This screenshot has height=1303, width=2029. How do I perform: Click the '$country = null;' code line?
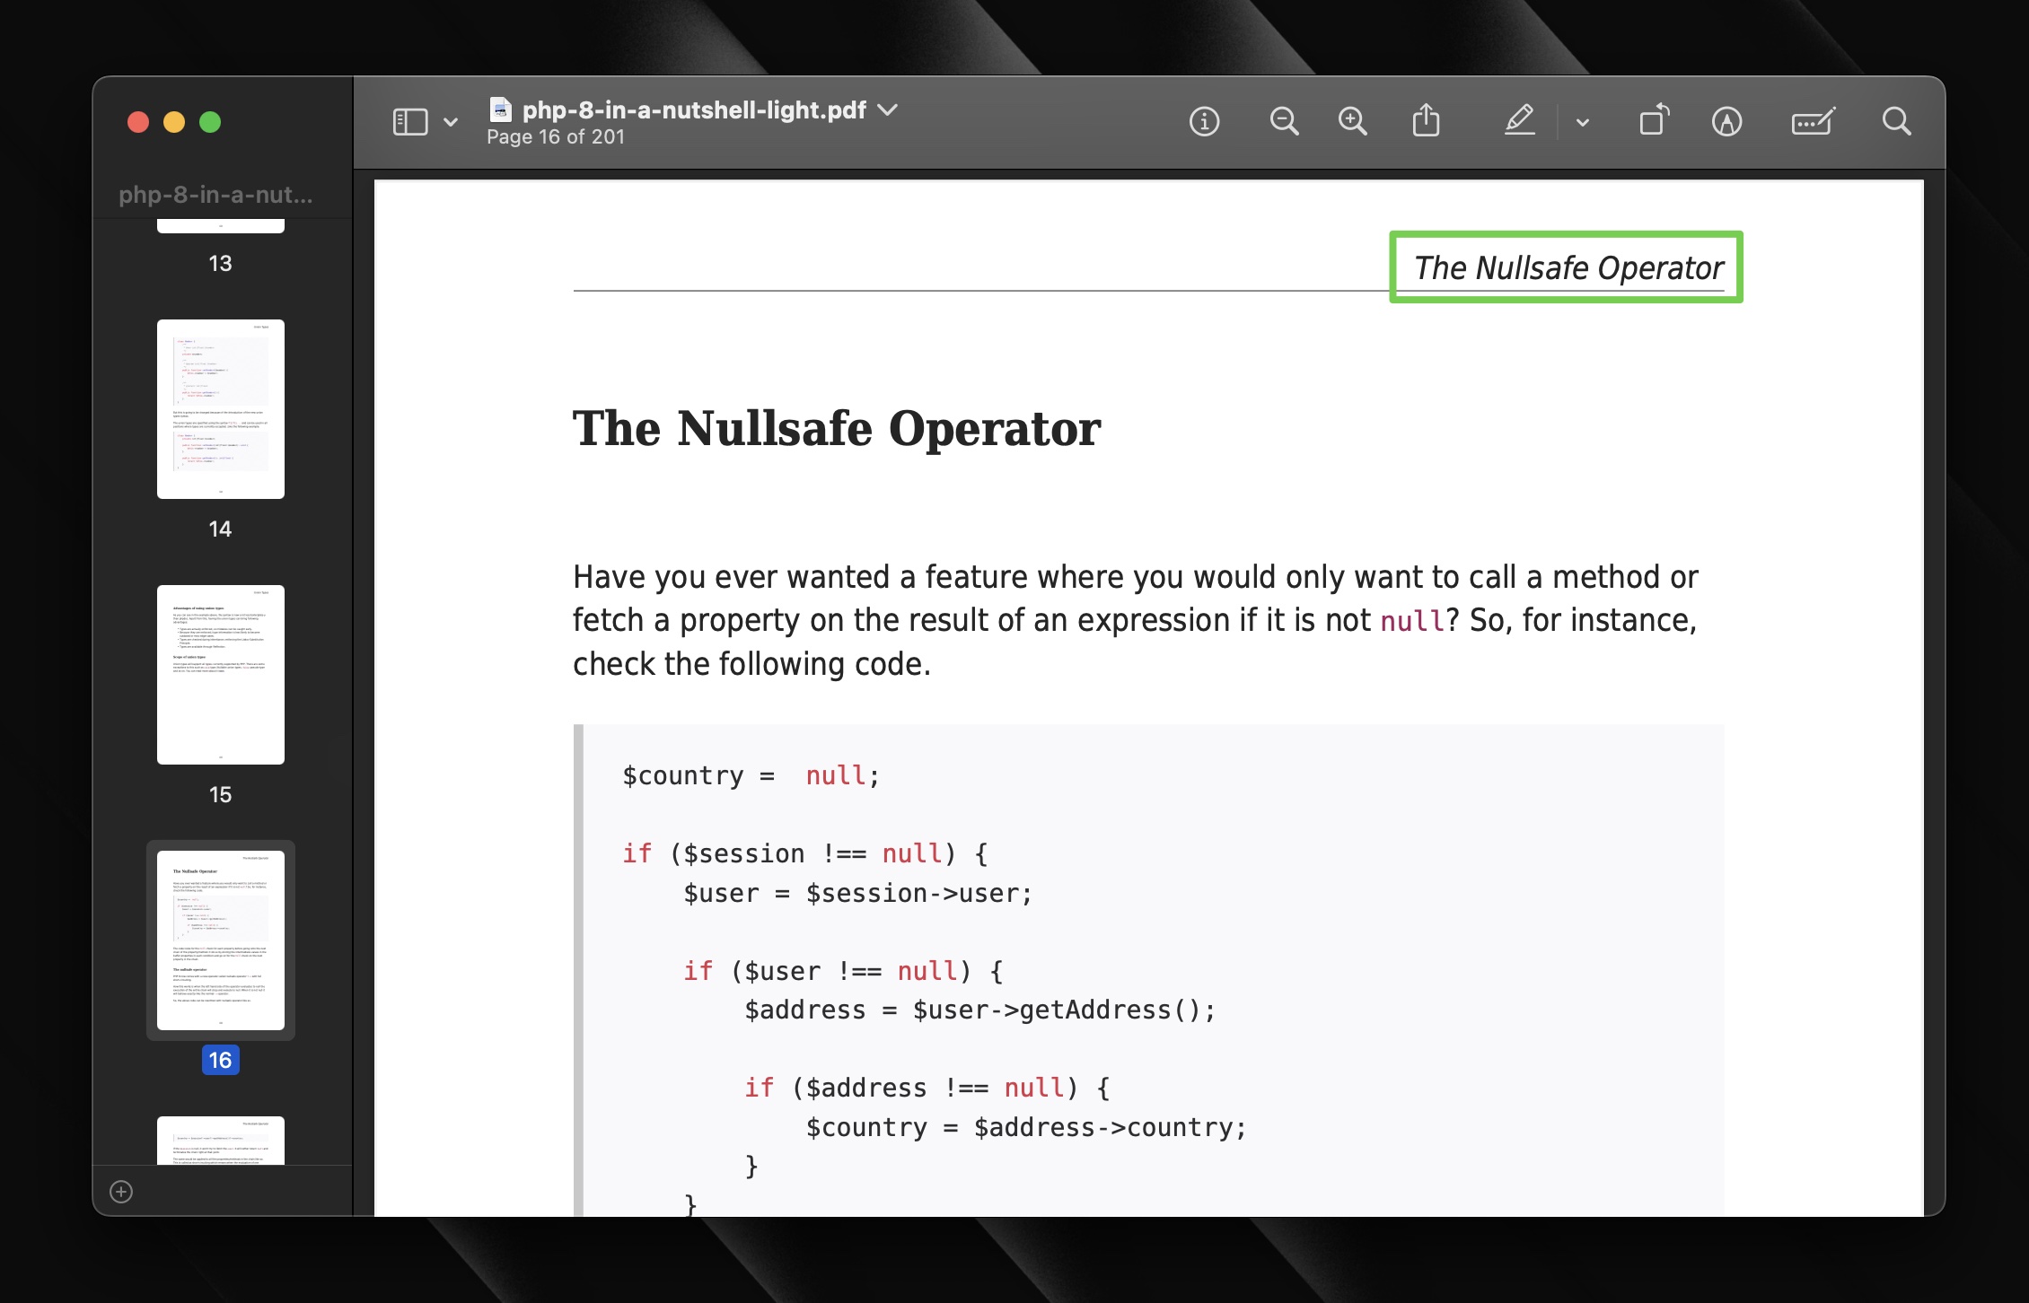(751, 775)
